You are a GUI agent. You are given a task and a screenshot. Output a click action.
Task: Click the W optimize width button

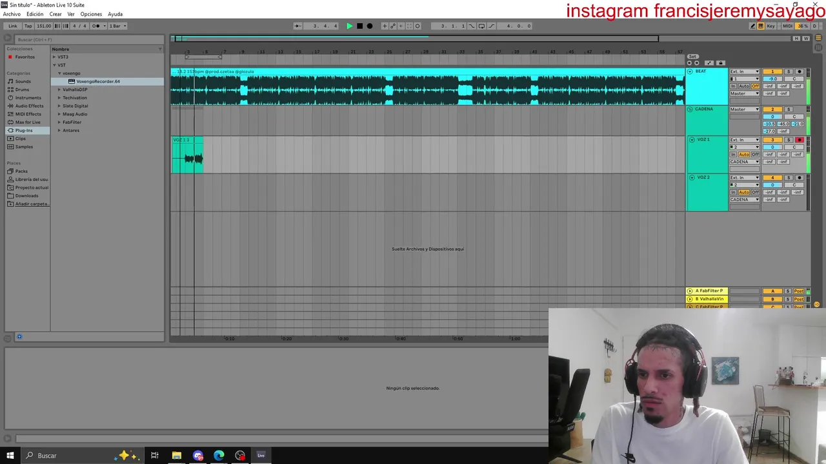806,39
